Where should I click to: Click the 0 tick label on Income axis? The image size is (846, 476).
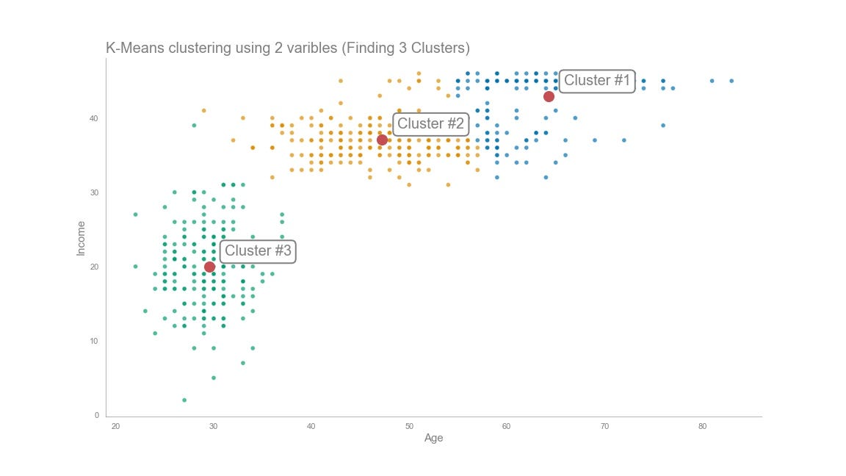pos(96,415)
